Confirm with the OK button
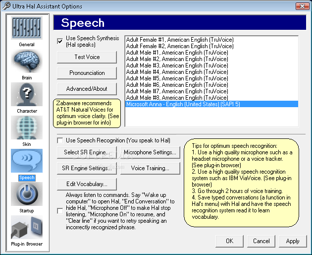The width and height of the screenshot is (312, 255). (x=230, y=241)
